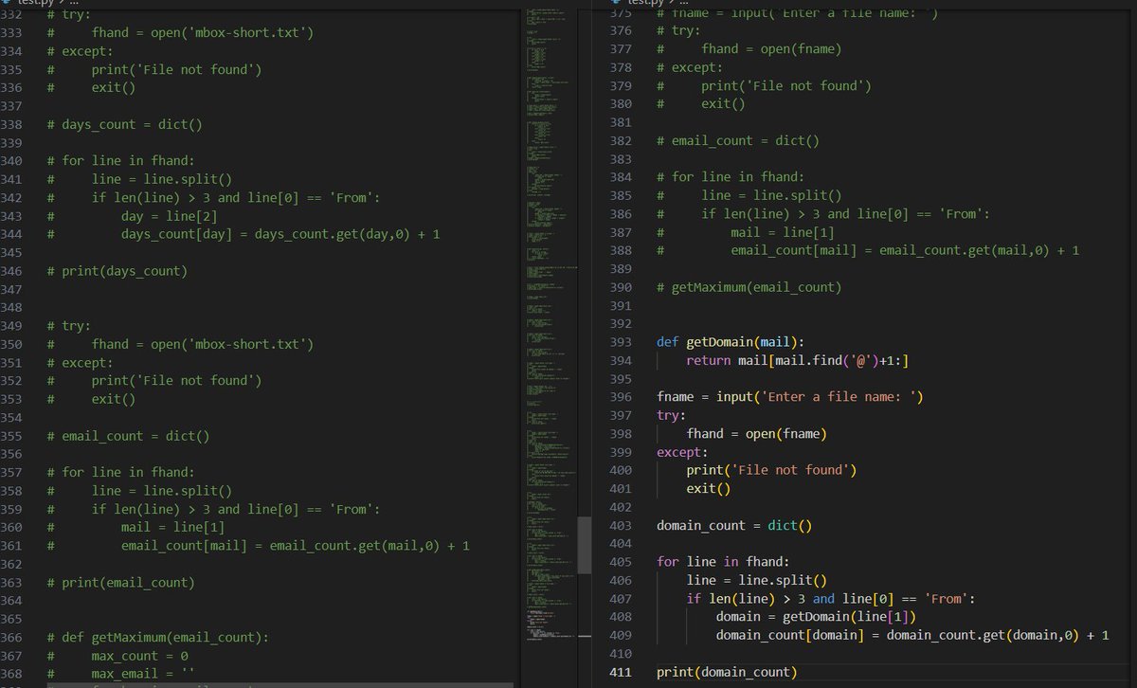Click '# print(email_count)' comment line
Screen dimensions: 1137x688
click(120, 582)
